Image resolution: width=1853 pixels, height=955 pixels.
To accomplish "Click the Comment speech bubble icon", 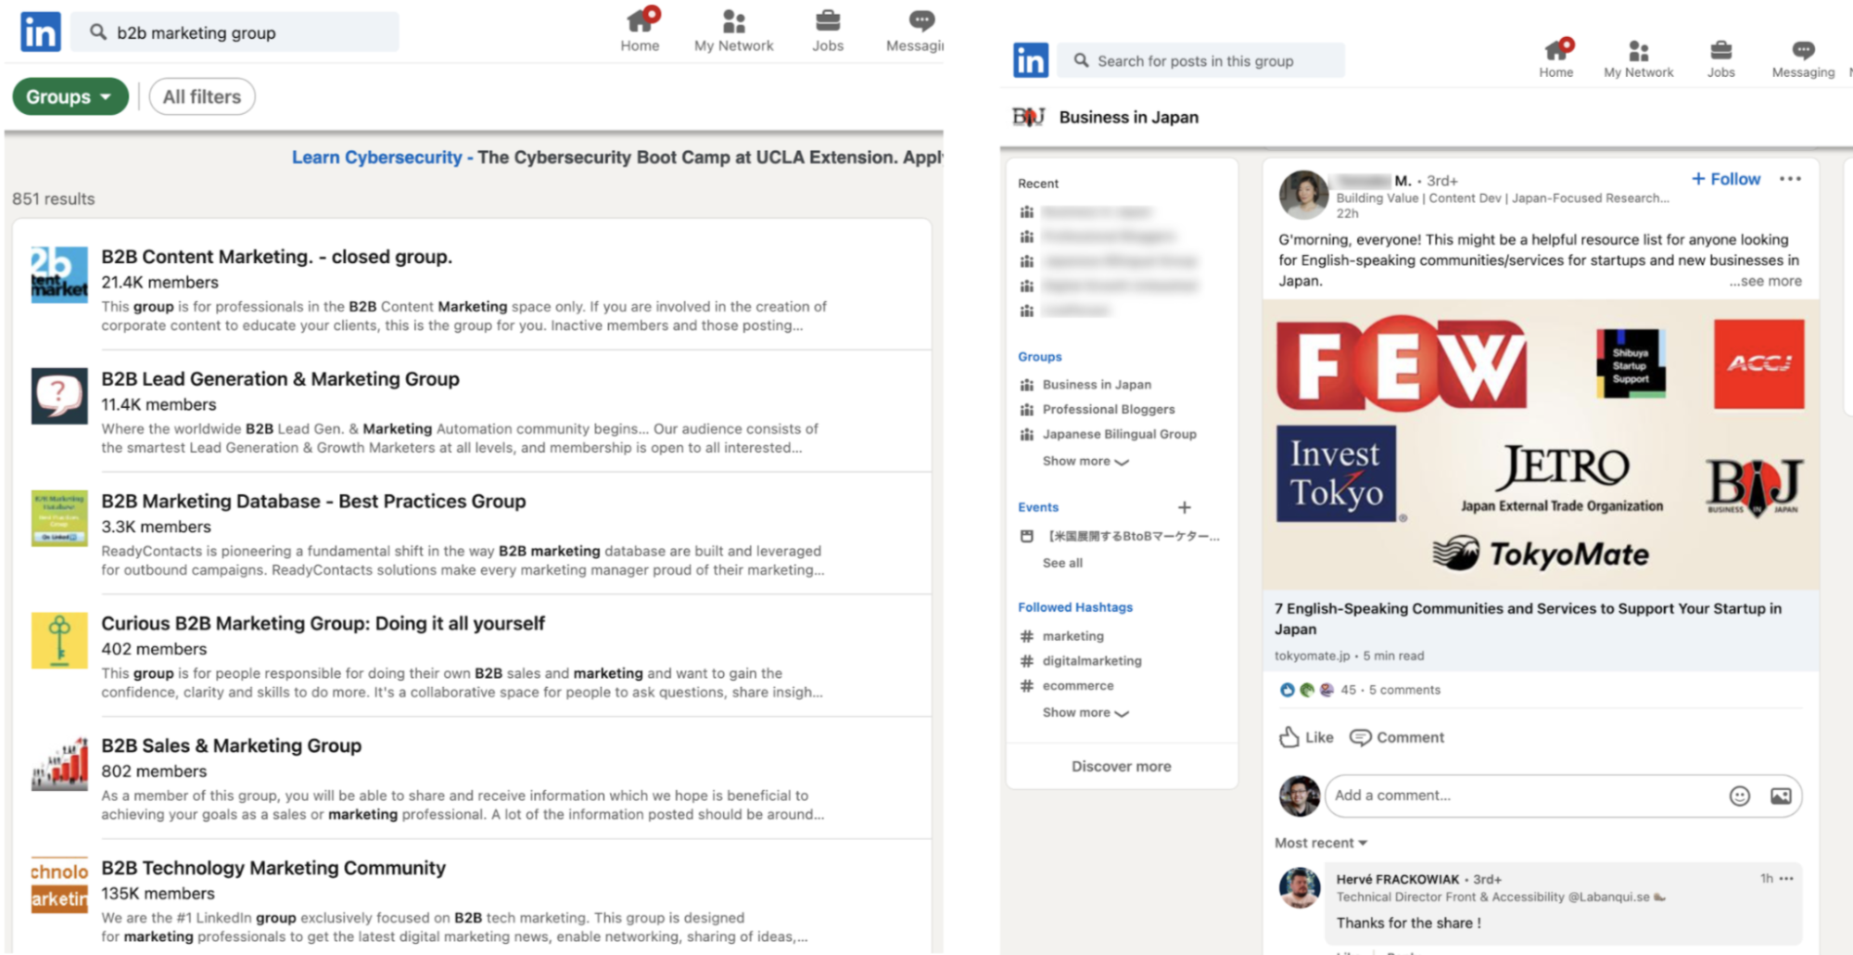I will [1360, 738].
